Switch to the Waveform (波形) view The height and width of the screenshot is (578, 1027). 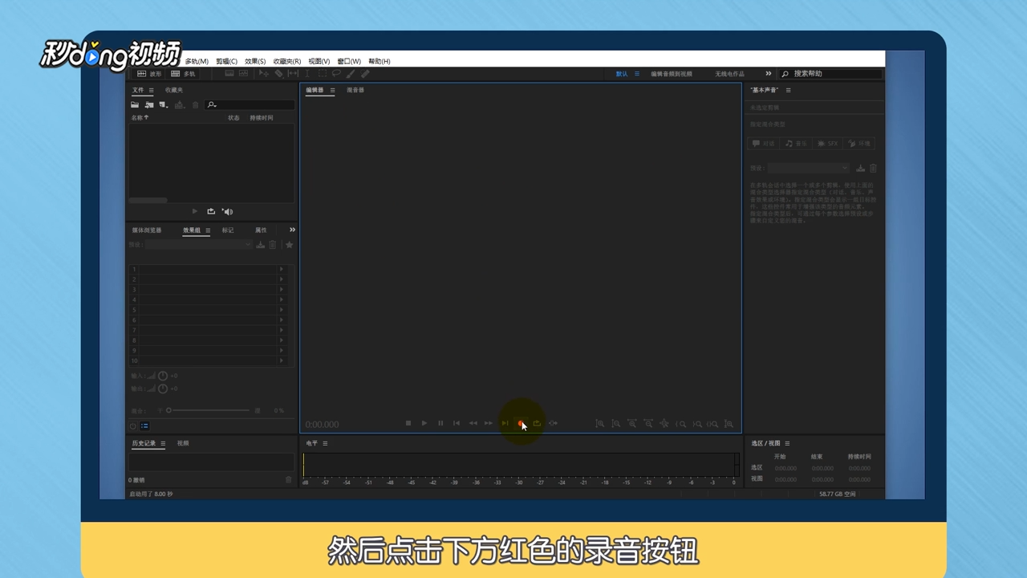point(149,74)
